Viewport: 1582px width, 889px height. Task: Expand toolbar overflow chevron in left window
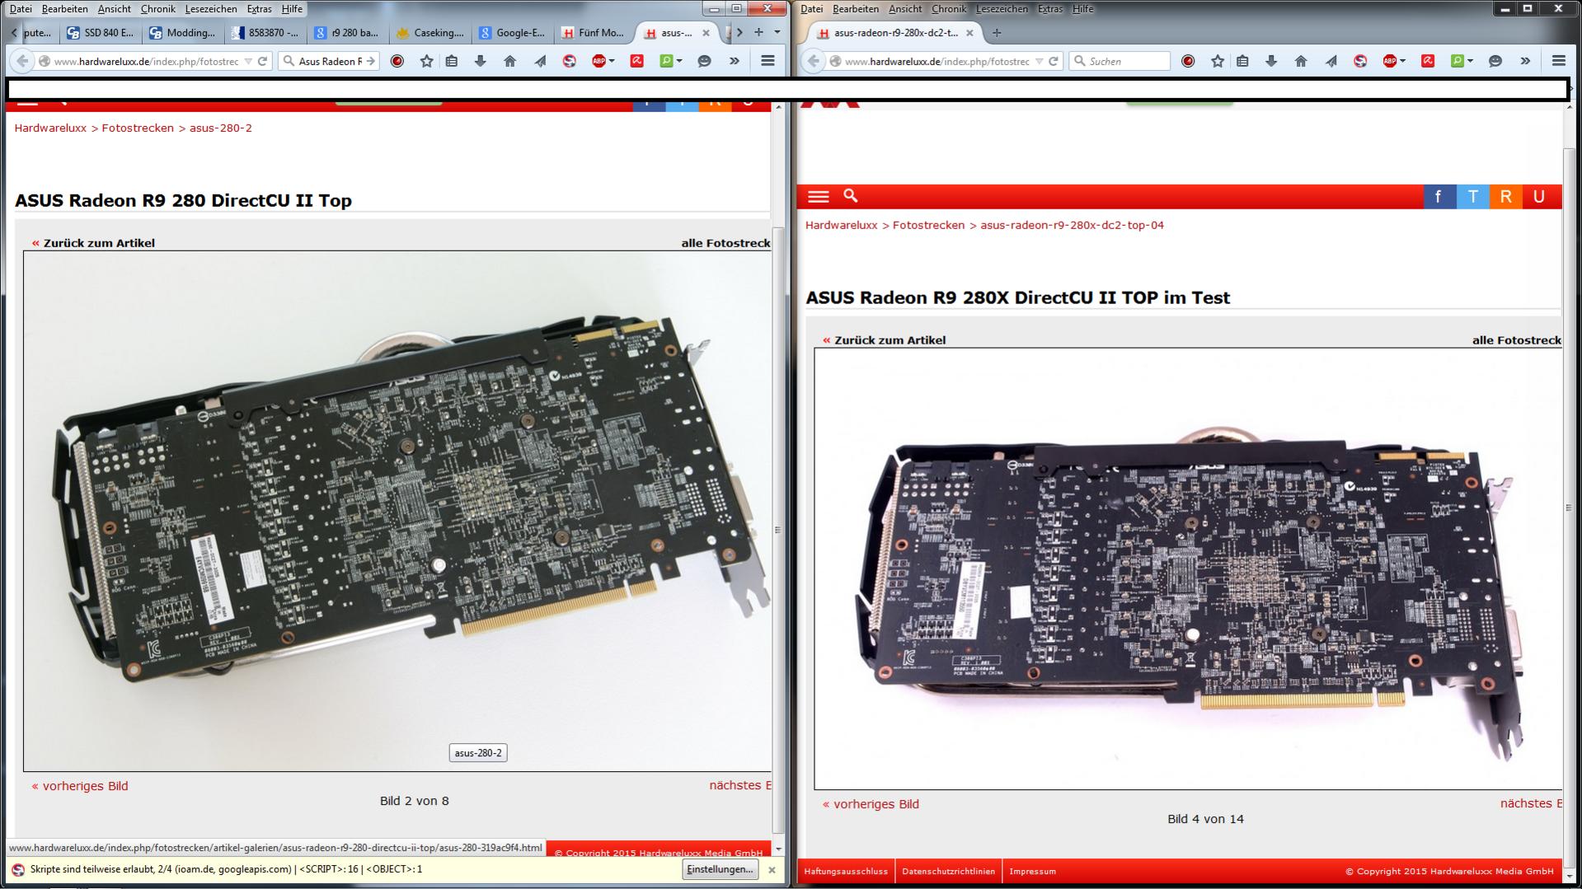pos(734,61)
